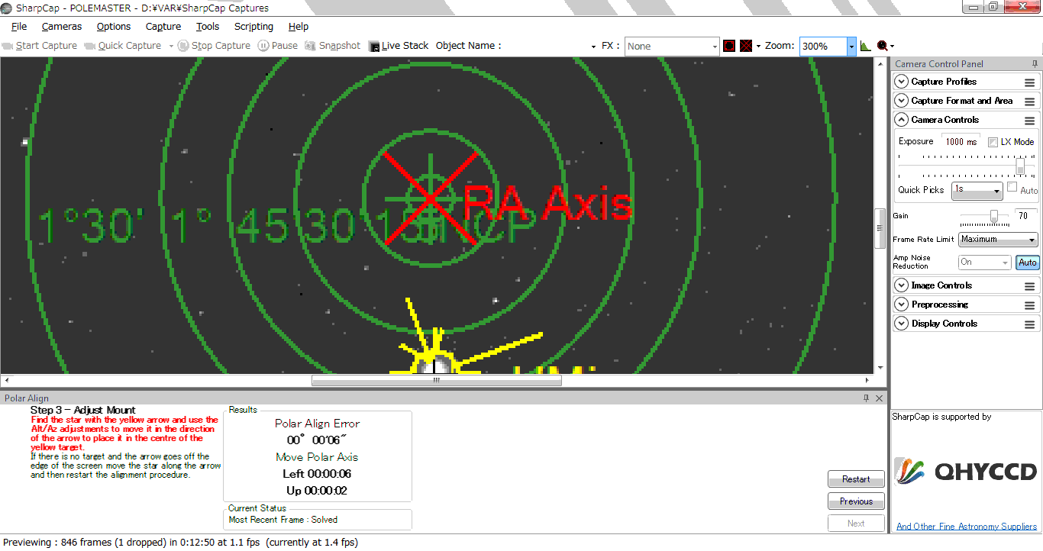1043x551 pixels.
Task: Open the Scripting menu
Action: pyautogui.click(x=253, y=27)
